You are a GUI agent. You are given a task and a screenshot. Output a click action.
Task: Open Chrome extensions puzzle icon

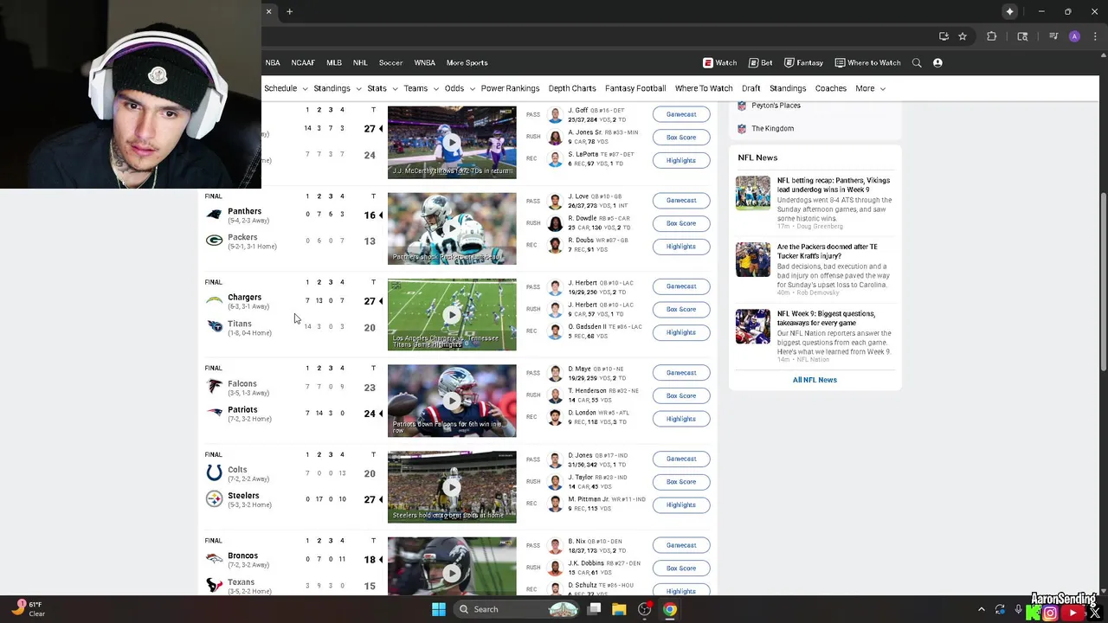[x=992, y=36]
